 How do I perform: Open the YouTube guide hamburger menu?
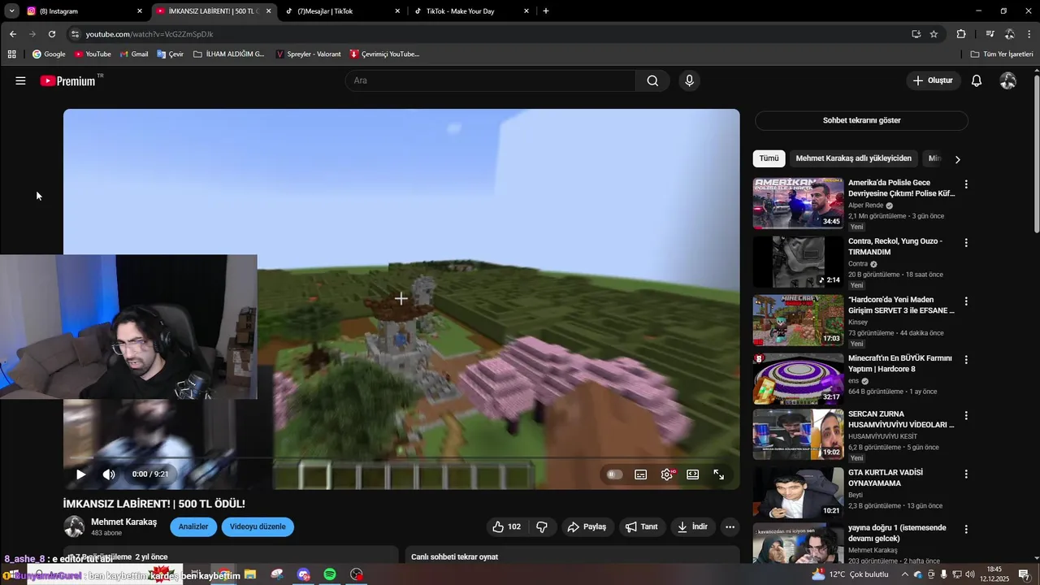click(x=20, y=80)
